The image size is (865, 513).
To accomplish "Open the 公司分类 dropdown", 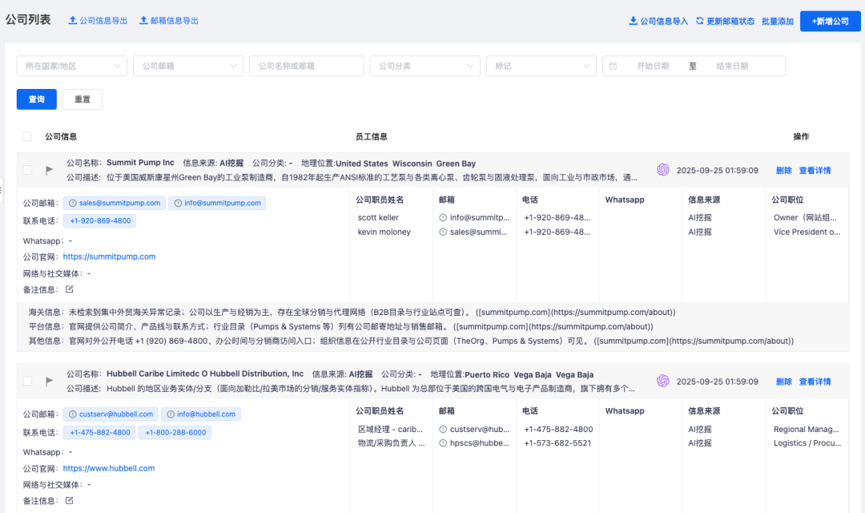I will [x=424, y=66].
